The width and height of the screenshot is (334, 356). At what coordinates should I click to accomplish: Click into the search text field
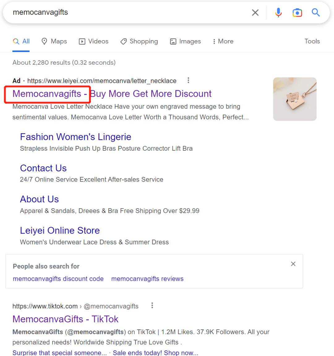(x=124, y=13)
